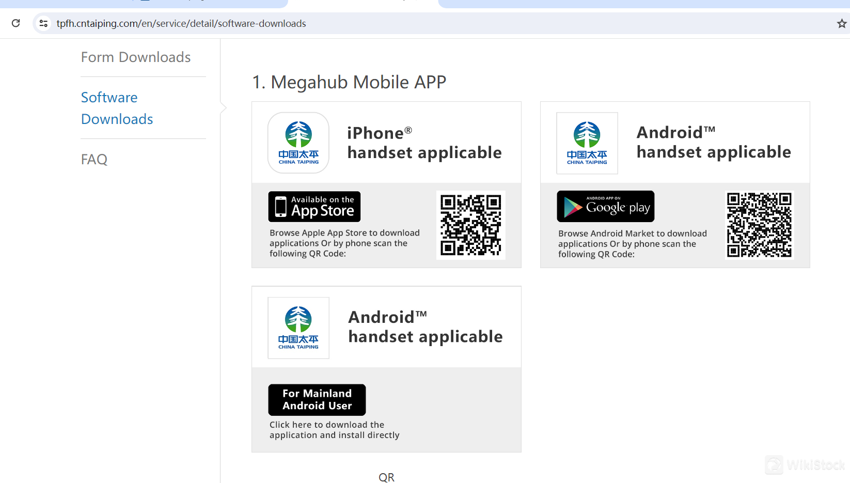Click the Android App on Google Play badge

point(606,206)
